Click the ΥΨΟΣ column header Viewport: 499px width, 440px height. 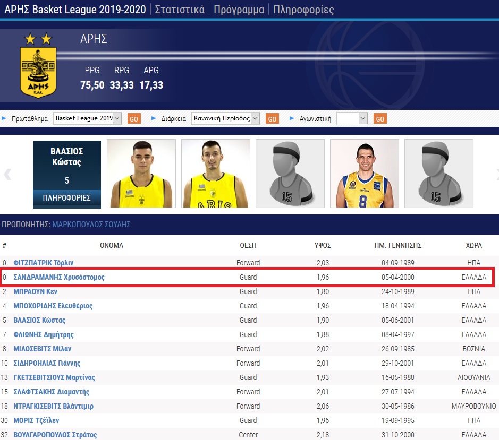click(323, 245)
